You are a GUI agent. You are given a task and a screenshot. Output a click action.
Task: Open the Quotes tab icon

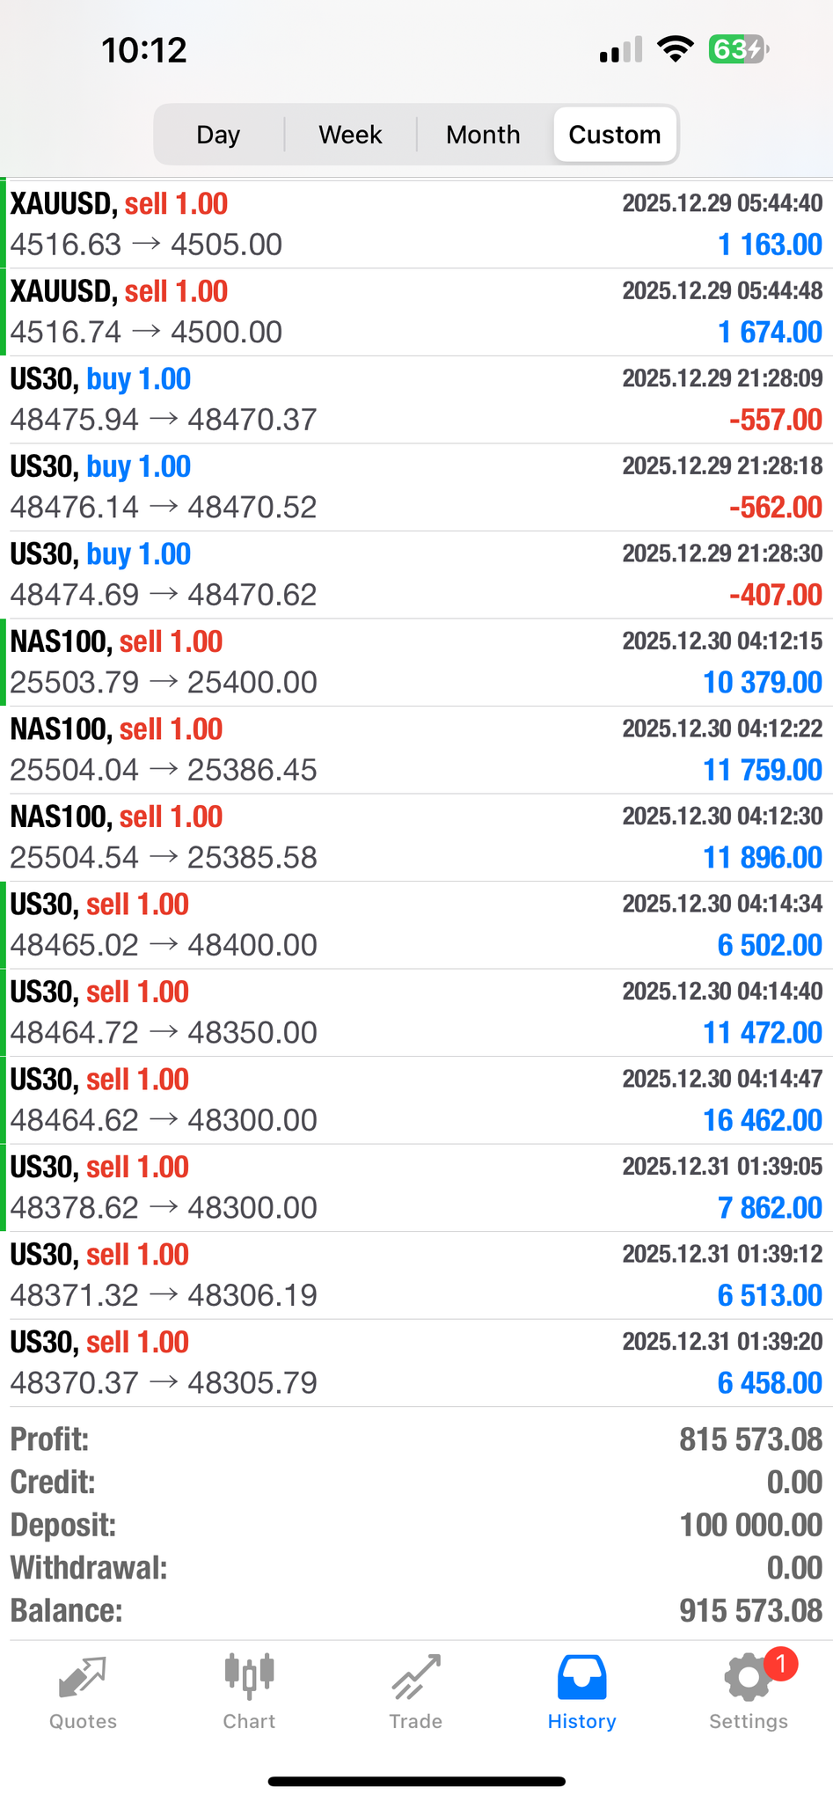click(83, 1677)
